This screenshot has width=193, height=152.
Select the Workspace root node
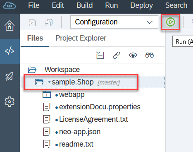[62, 70]
